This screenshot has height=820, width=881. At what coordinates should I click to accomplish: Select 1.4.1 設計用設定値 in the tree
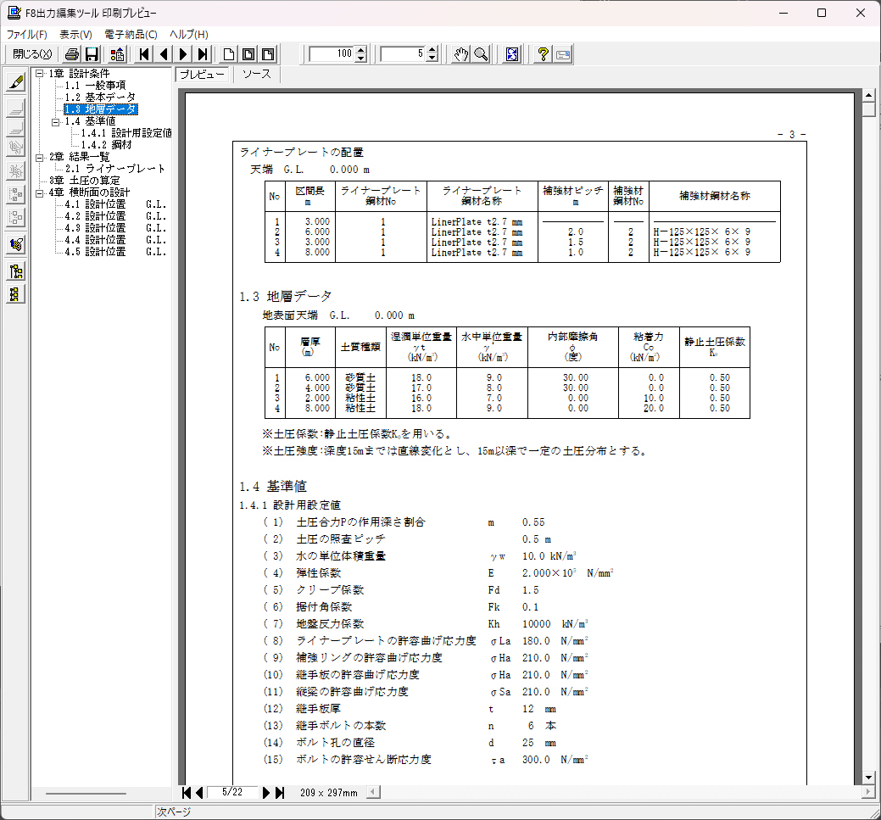[126, 133]
